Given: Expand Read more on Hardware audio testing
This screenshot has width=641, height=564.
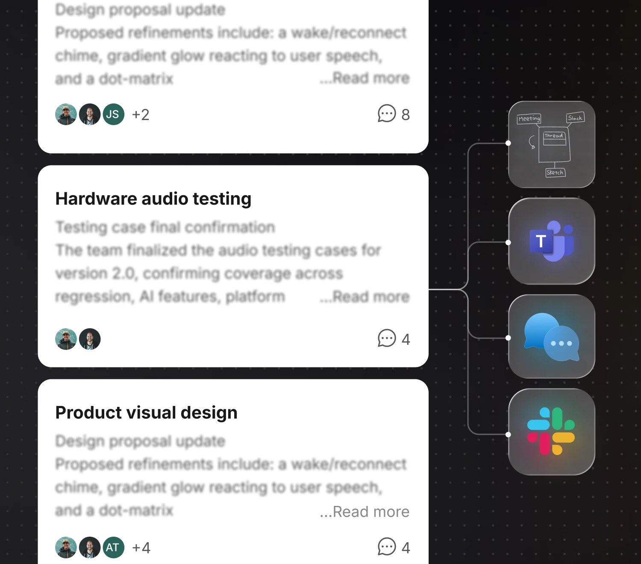Looking at the screenshot, I should (x=365, y=297).
